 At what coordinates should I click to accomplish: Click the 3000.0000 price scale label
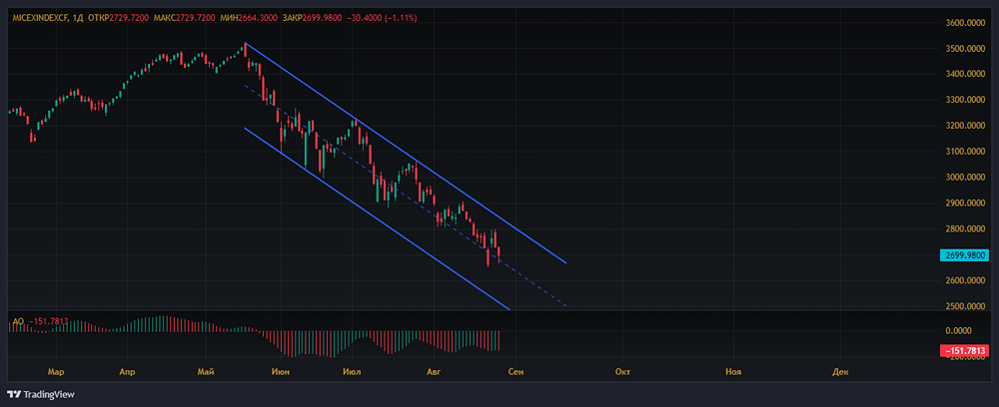(x=964, y=178)
